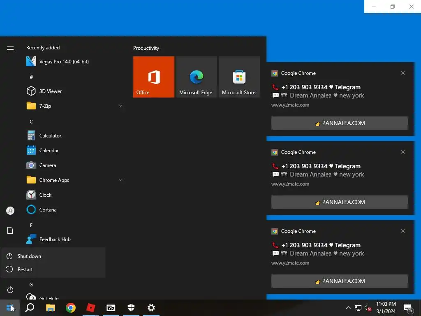Expand the 7-Zip folder chevron
This screenshot has width=421, height=316.
coord(121,106)
